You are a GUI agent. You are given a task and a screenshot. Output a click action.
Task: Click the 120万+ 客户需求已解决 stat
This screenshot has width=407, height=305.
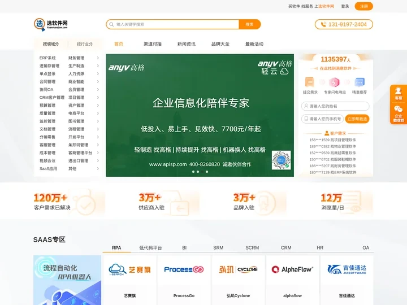pyautogui.click(x=70, y=202)
